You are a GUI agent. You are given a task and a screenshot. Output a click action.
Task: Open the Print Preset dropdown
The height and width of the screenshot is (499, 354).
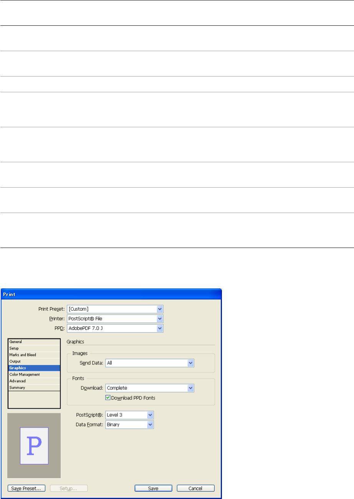point(115,309)
